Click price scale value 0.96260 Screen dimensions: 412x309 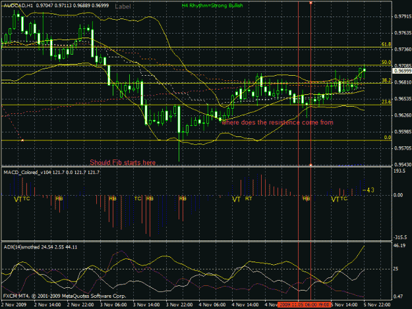coord(403,115)
